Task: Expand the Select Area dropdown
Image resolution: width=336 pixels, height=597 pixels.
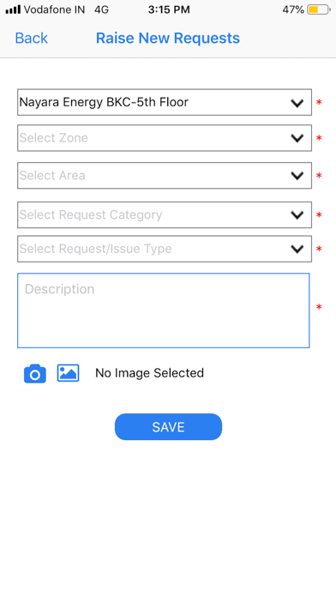Action: [x=165, y=176]
